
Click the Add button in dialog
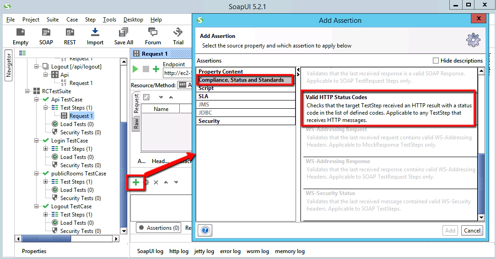point(450,231)
